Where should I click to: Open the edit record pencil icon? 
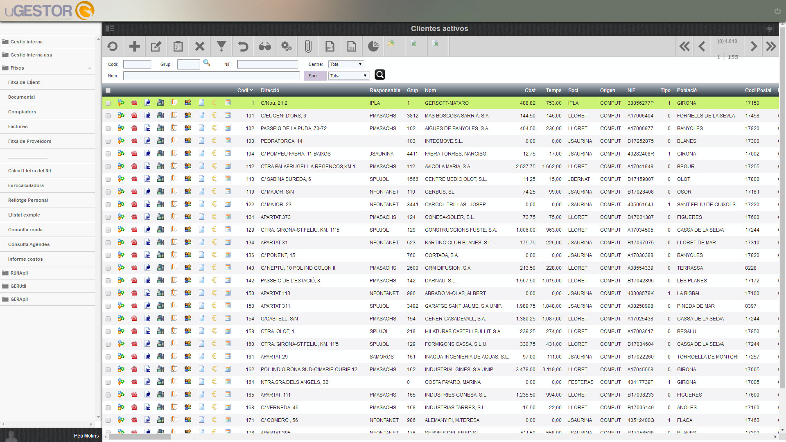tap(156, 46)
